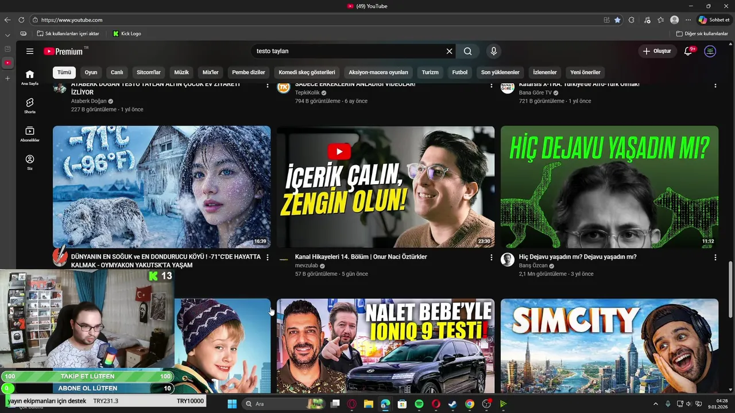
Task: Select the Mix'ler filter chip
Action: pos(211,72)
